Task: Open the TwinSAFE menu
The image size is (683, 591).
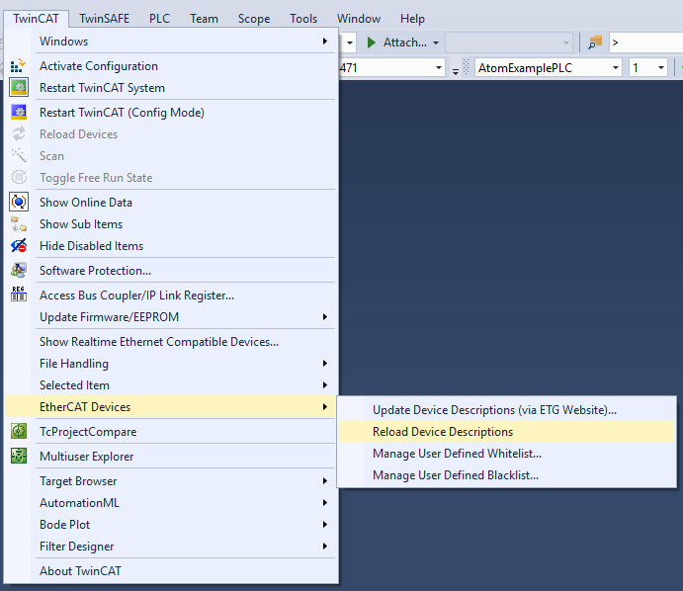Action: (105, 18)
